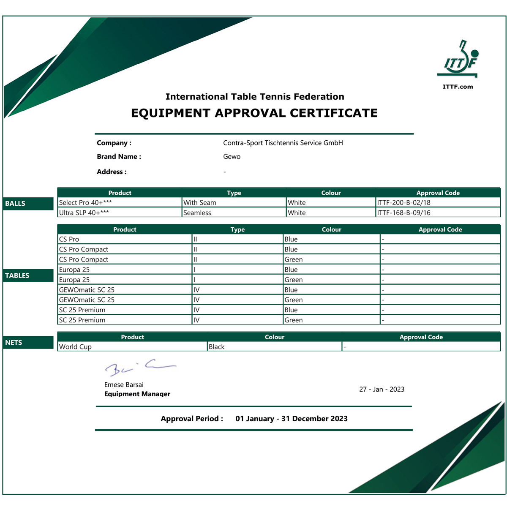Click the company name Contra-Sport Tischtennis Service GmbH
507x507 pixels.
(283, 143)
